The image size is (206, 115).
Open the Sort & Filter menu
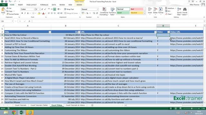[179, 11]
